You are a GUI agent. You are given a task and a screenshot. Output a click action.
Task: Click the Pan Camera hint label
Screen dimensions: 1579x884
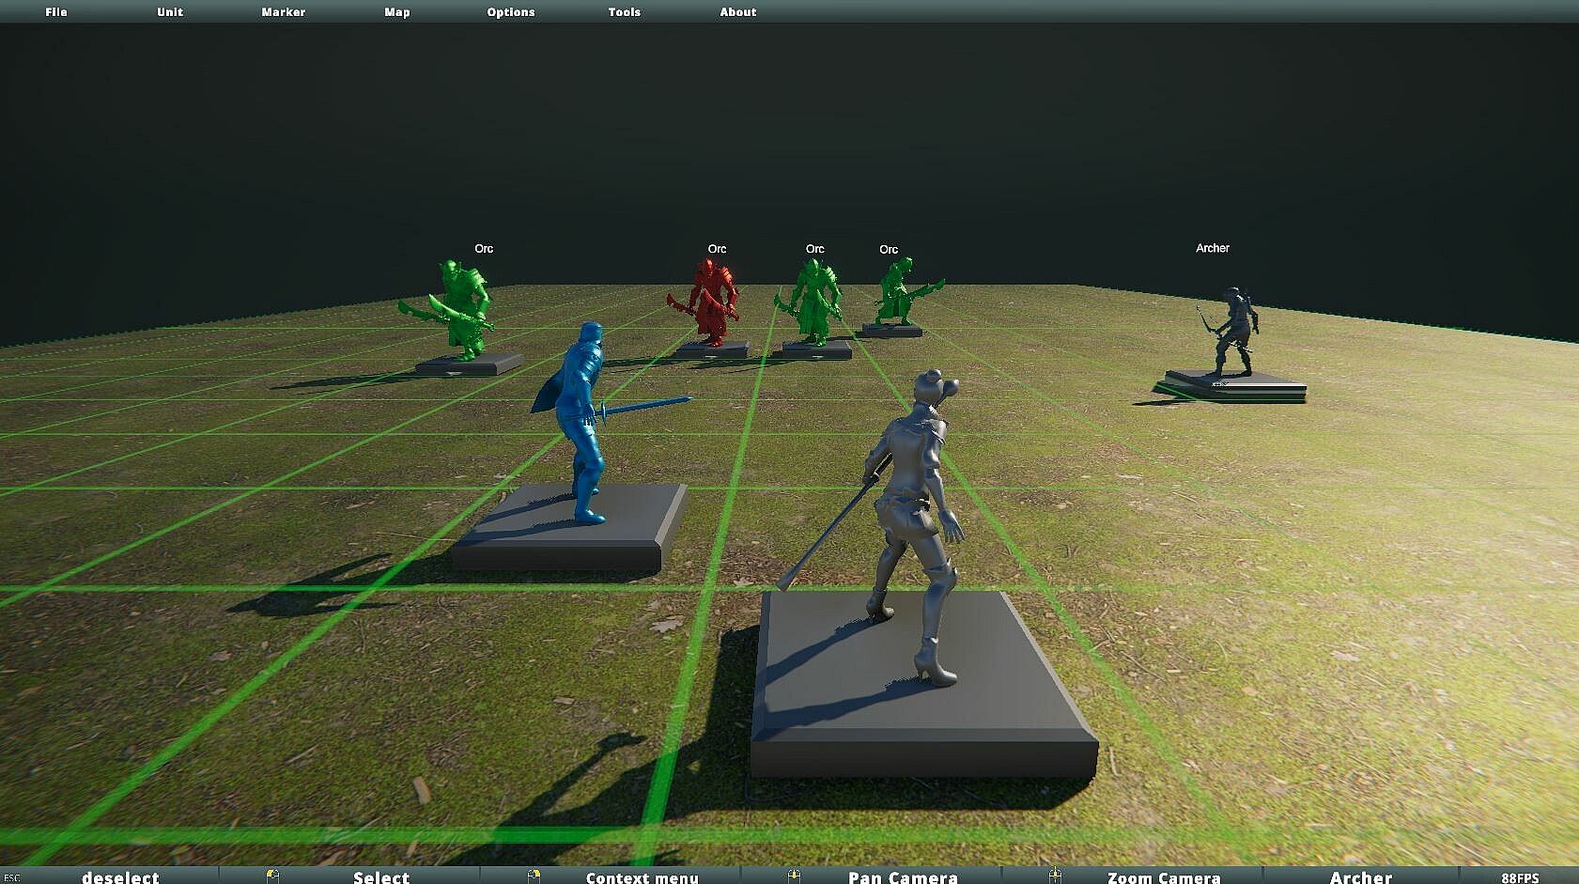tap(903, 876)
